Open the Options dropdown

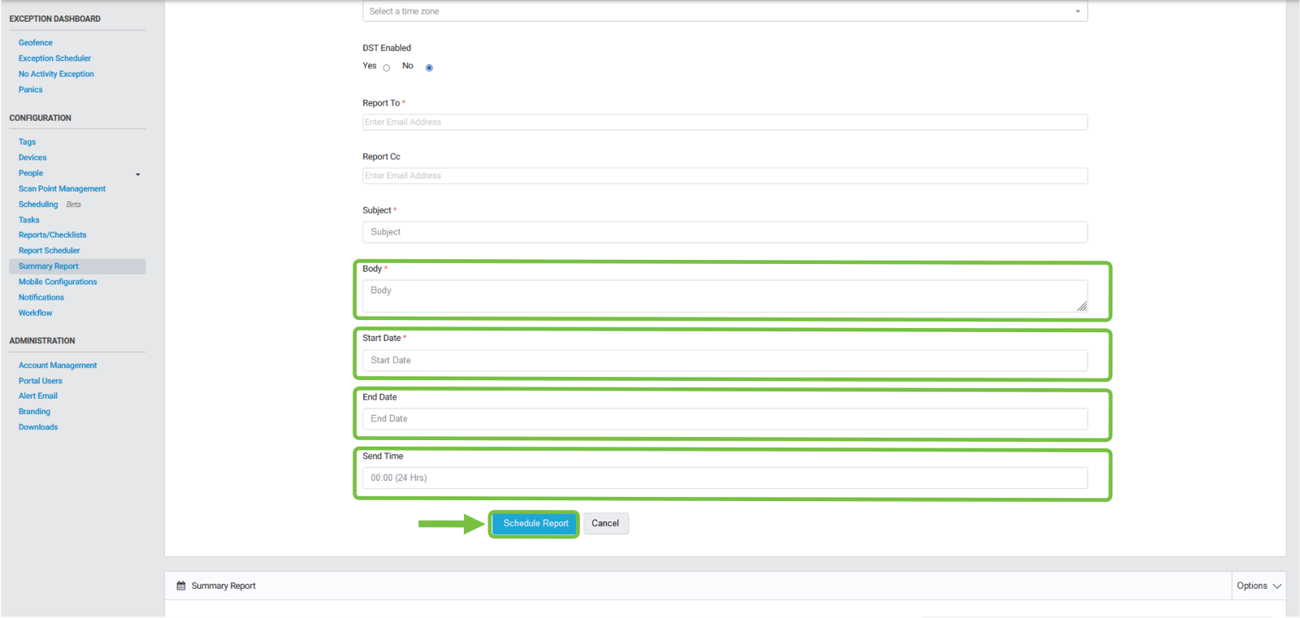[x=1258, y=586]
